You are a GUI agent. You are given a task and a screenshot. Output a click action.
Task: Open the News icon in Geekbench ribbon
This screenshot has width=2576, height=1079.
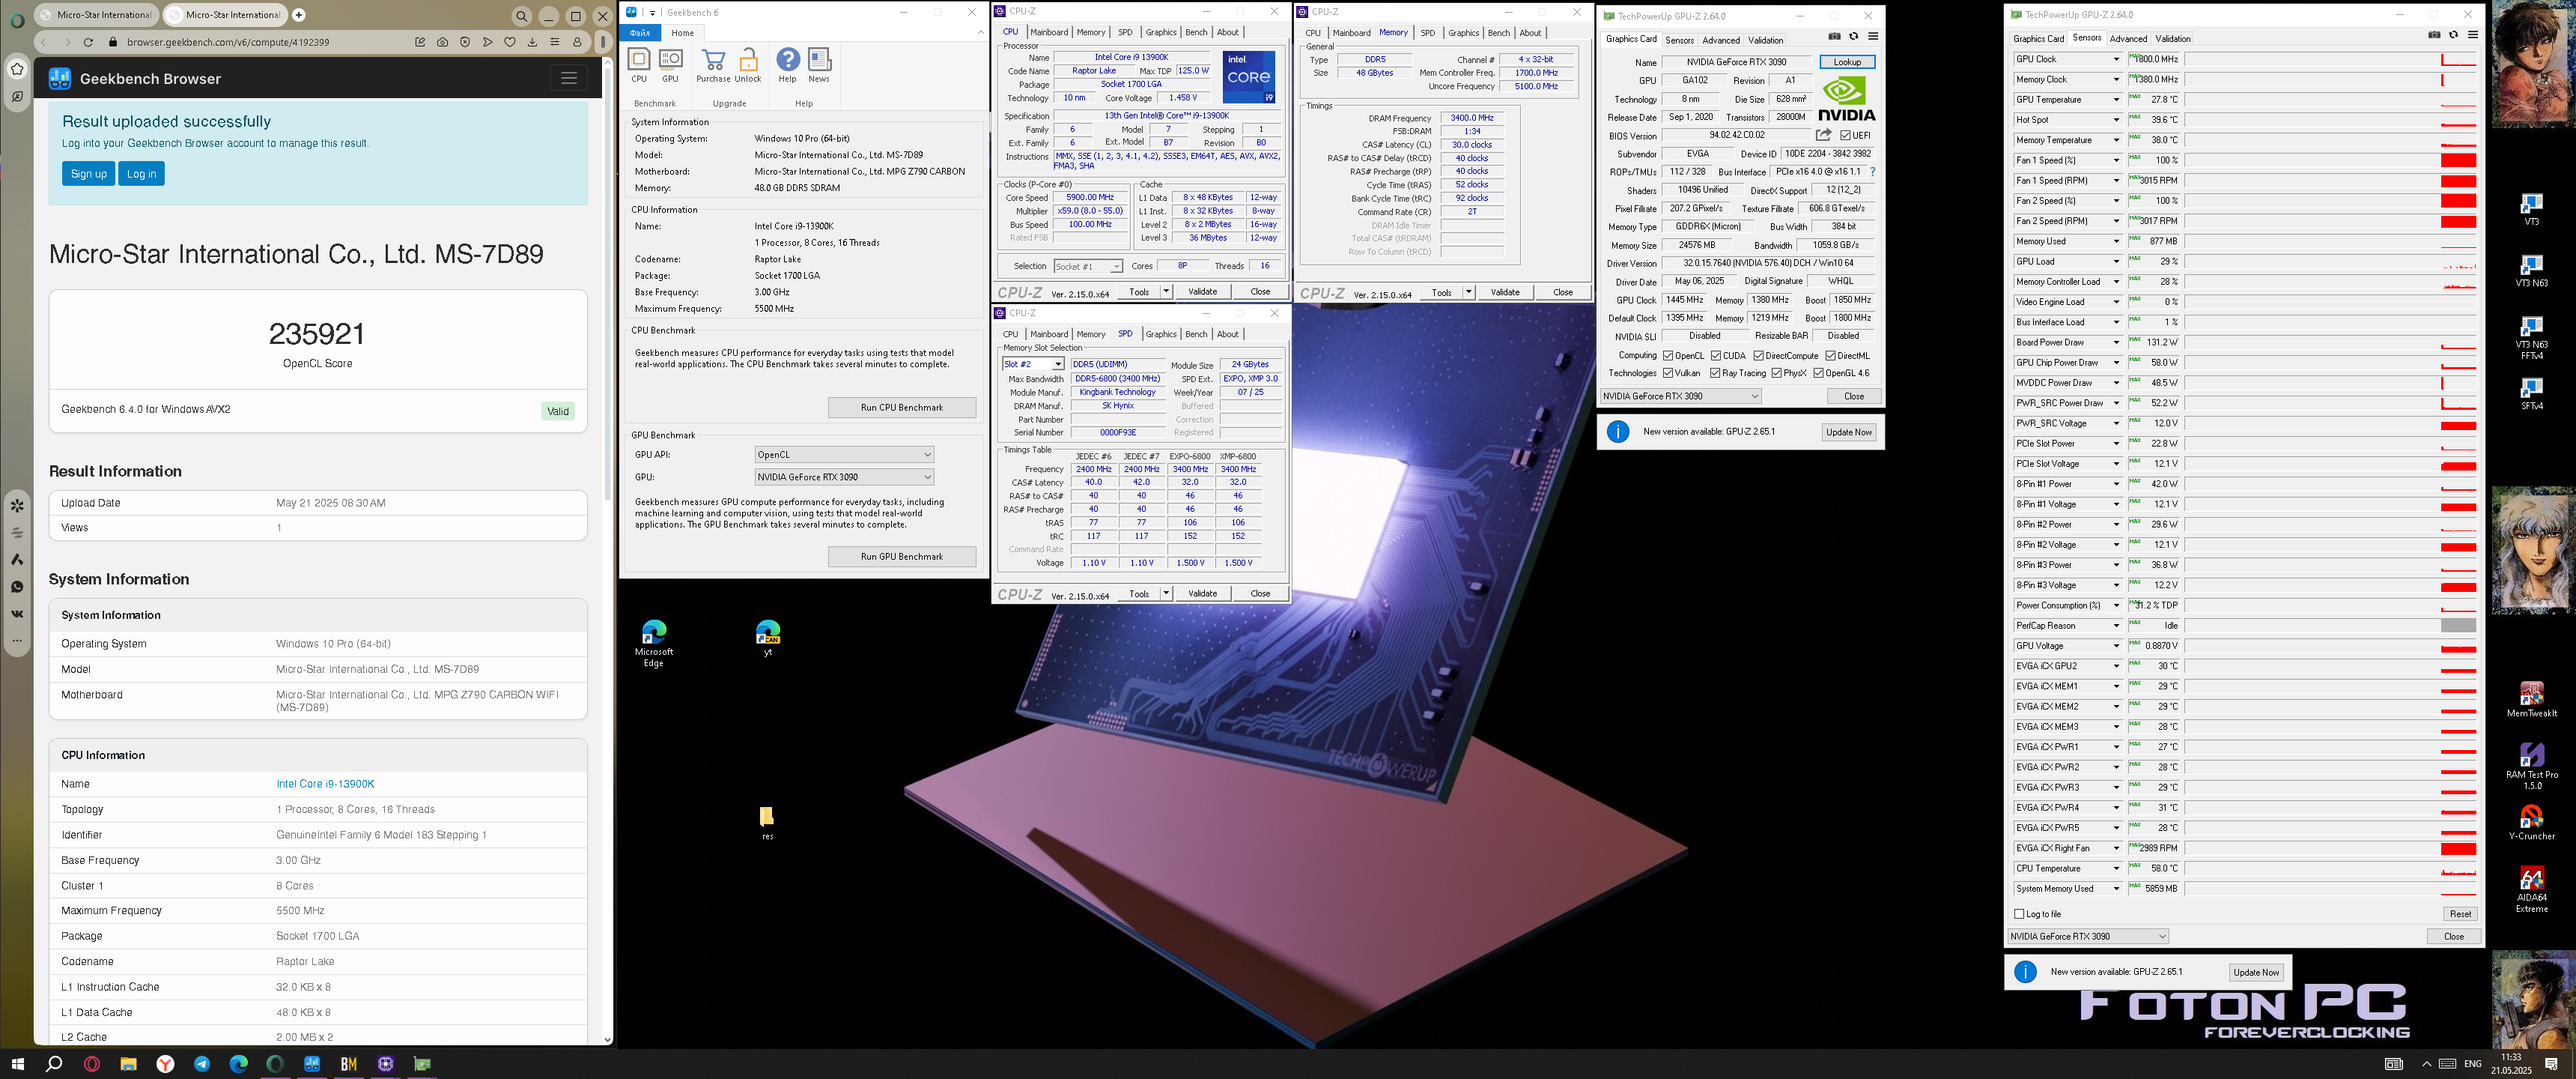click(819, 61)
